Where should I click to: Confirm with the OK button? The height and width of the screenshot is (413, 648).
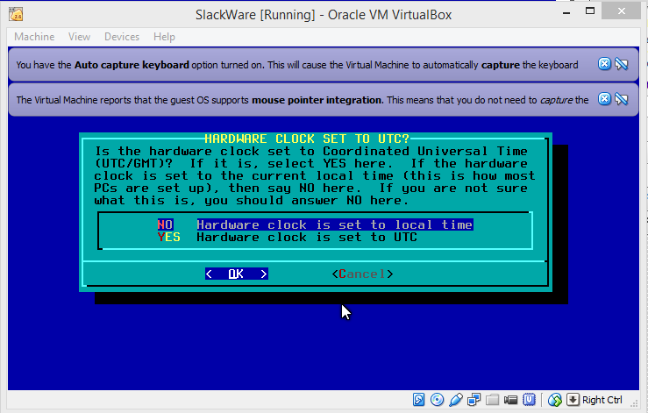(x=237, y=274)
